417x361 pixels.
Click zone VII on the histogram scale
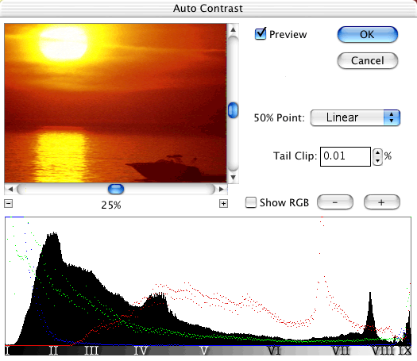click(341, 351)
